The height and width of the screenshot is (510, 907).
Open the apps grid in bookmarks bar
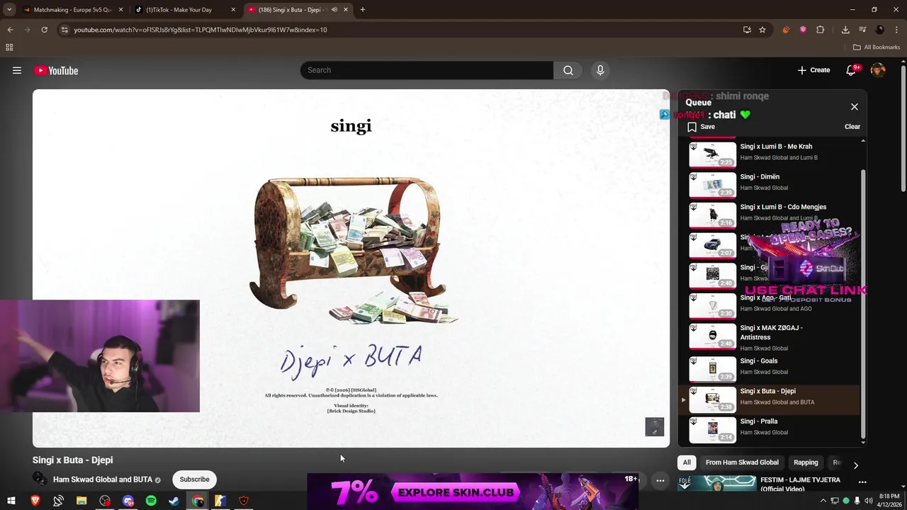[x=9, y=47]
